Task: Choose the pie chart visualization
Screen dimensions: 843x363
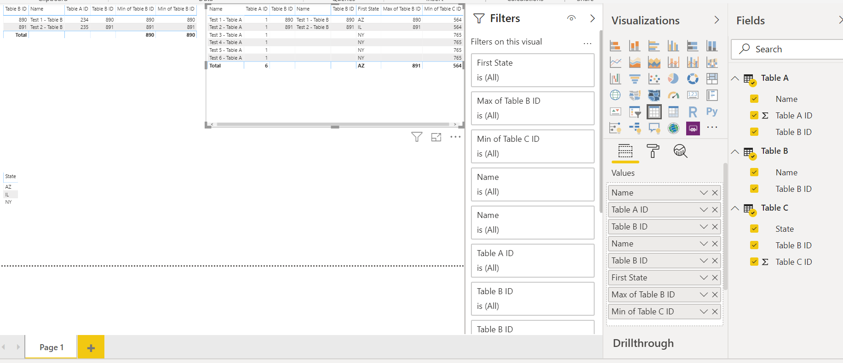Action: pyautogui.click(x=673, y=79)
